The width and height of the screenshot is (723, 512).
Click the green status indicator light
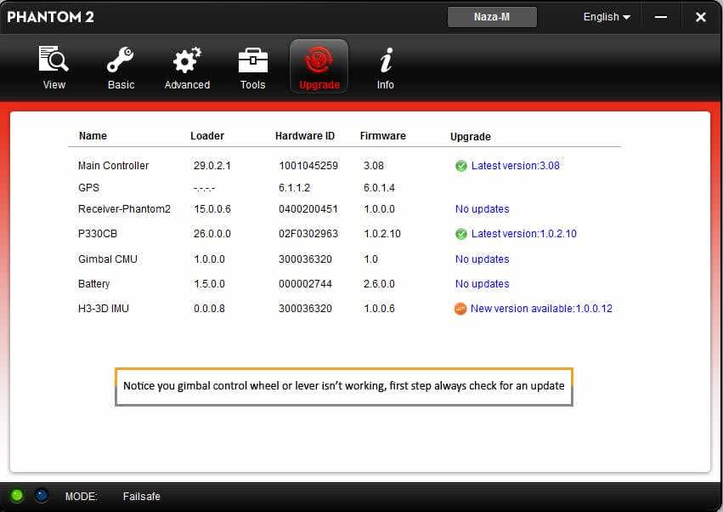pos(17,495)
